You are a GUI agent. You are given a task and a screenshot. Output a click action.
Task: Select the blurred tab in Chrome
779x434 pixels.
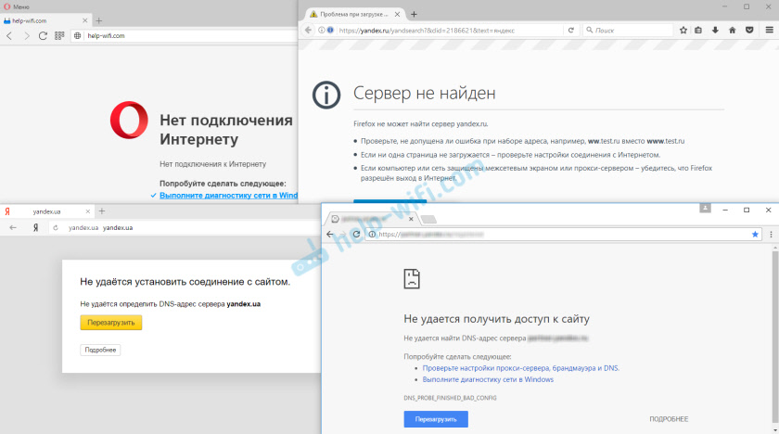click(x=372, y=219)
